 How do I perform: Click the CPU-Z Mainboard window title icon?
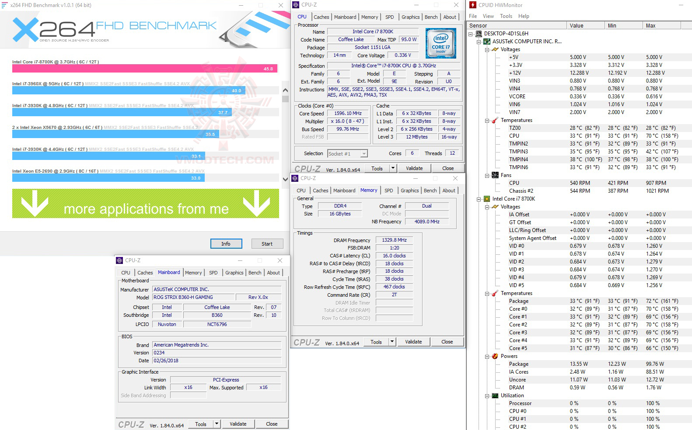[x=119, y=260]
